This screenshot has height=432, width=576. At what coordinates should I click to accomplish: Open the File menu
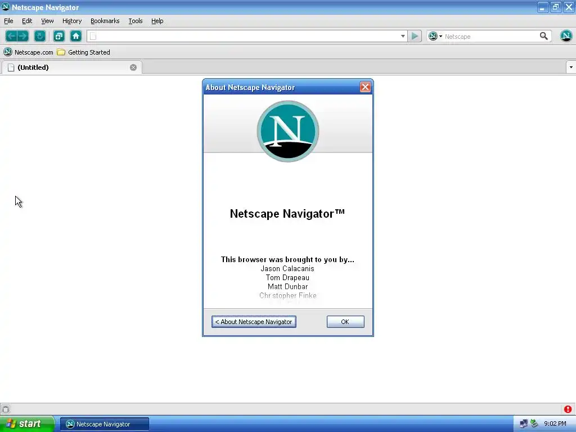click(8, 21)
